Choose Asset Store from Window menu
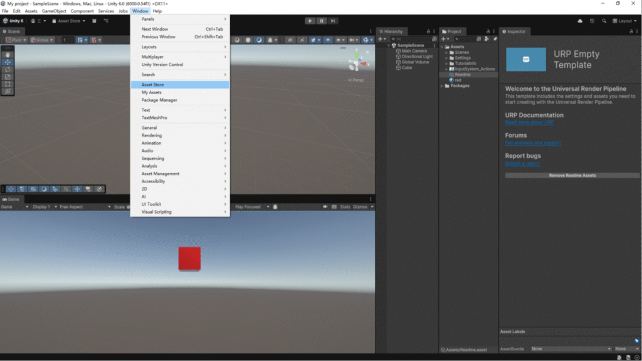The width and height of the screenshot is (642, 361). click(x=180, y=85)
